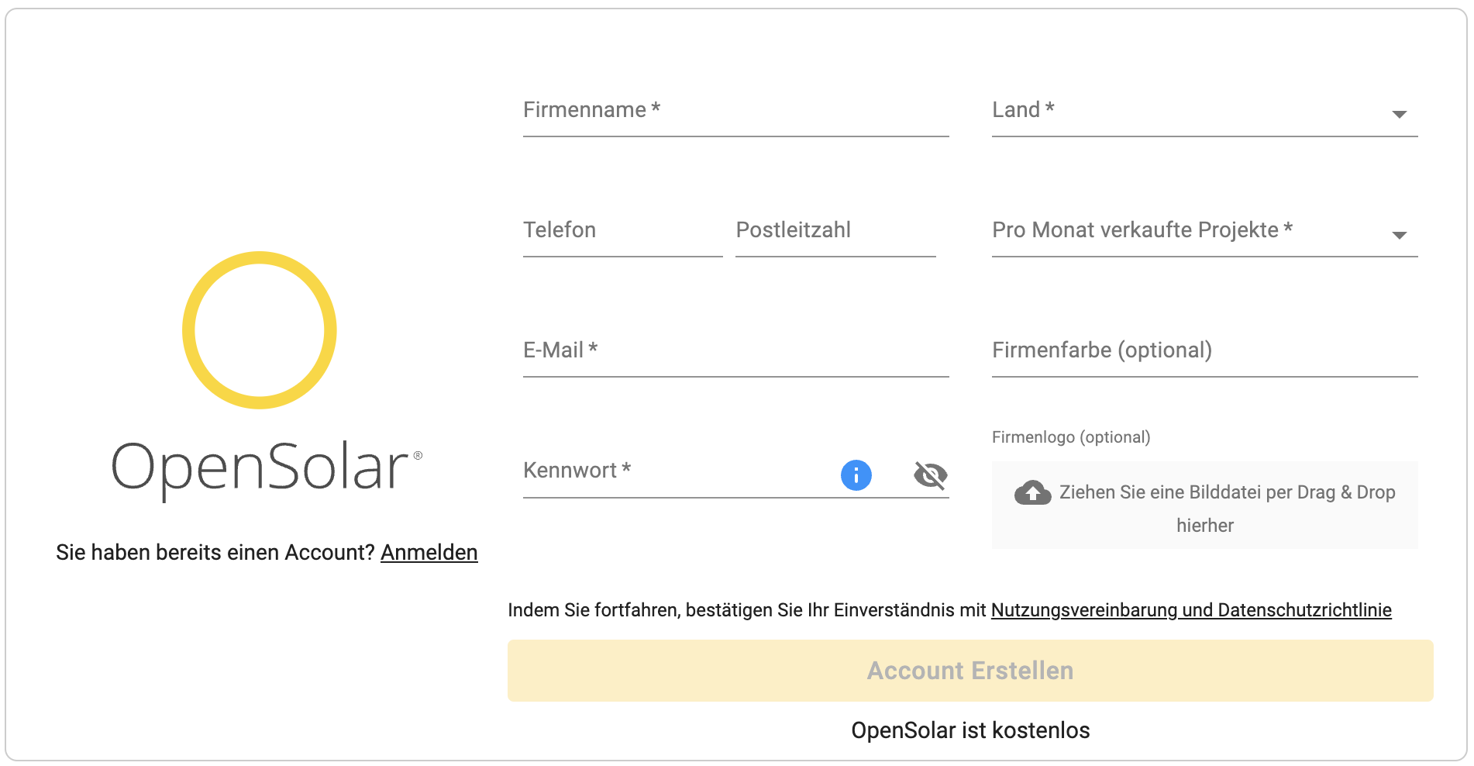The width and height of the screenshot is (1474, 766).
Task: Click the yellow OpenSolar sun logo
Action: 260,330
